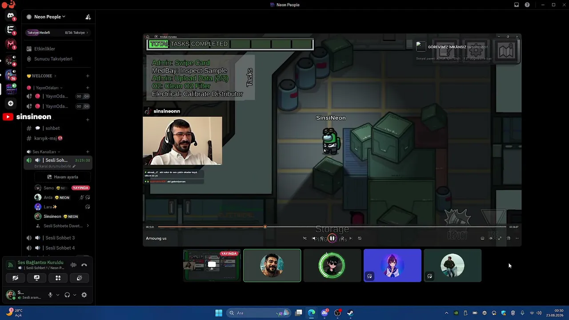Open the invite people icon beside Neon People
569x320 pixels.
88,17
